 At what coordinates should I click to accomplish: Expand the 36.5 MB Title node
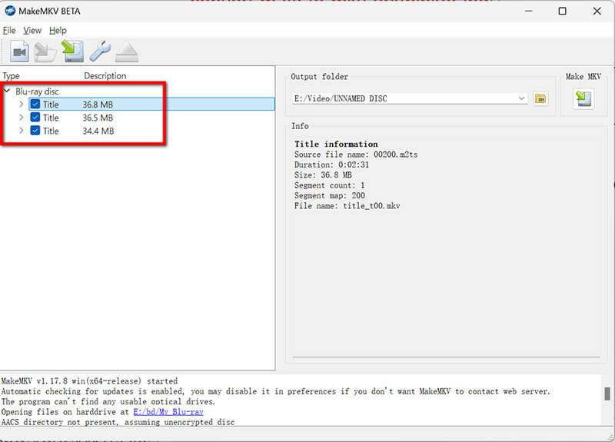(22, 118)
